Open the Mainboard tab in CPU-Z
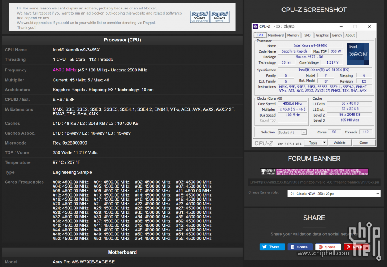This screenshot has height=267, width=387. 276,35
